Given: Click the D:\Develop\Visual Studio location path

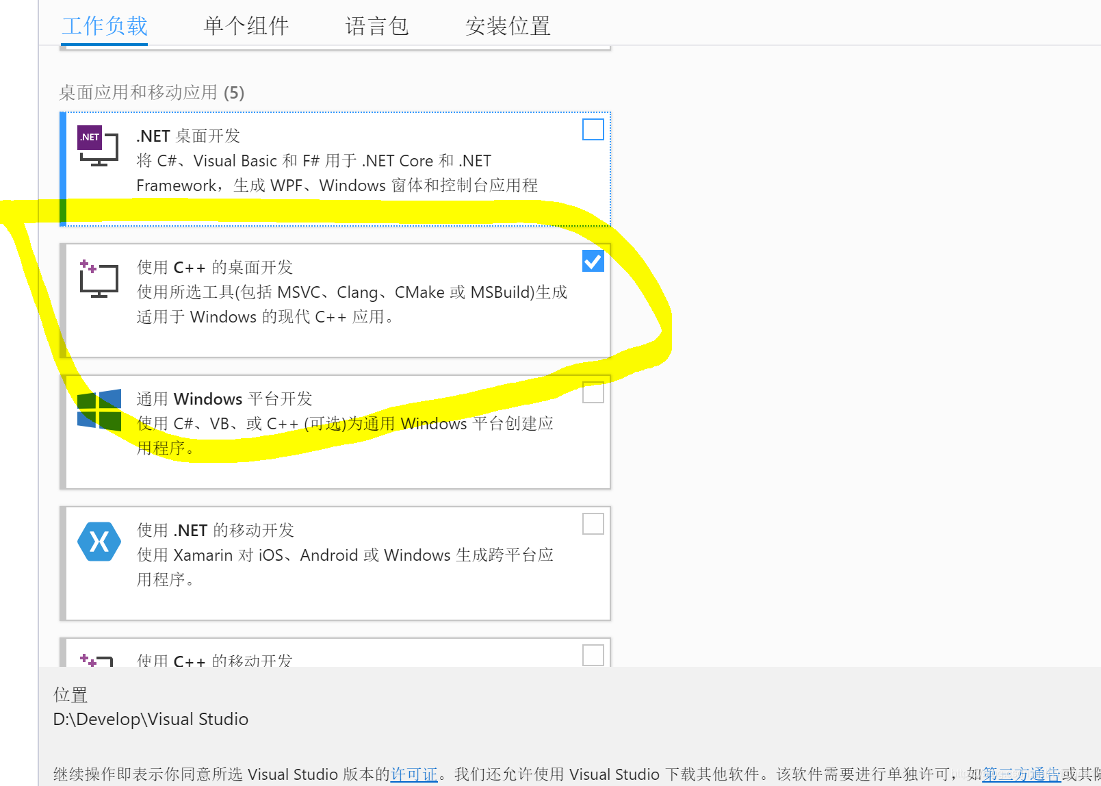Looking at the screenshot, I should click(151, 720).
